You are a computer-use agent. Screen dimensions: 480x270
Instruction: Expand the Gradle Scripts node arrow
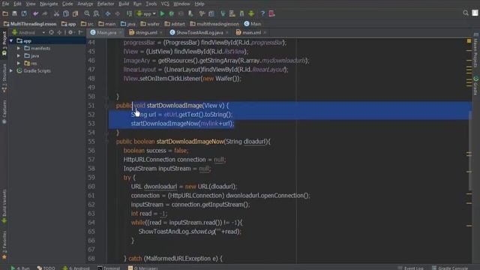pyautogui.click(x=11, y=70)
